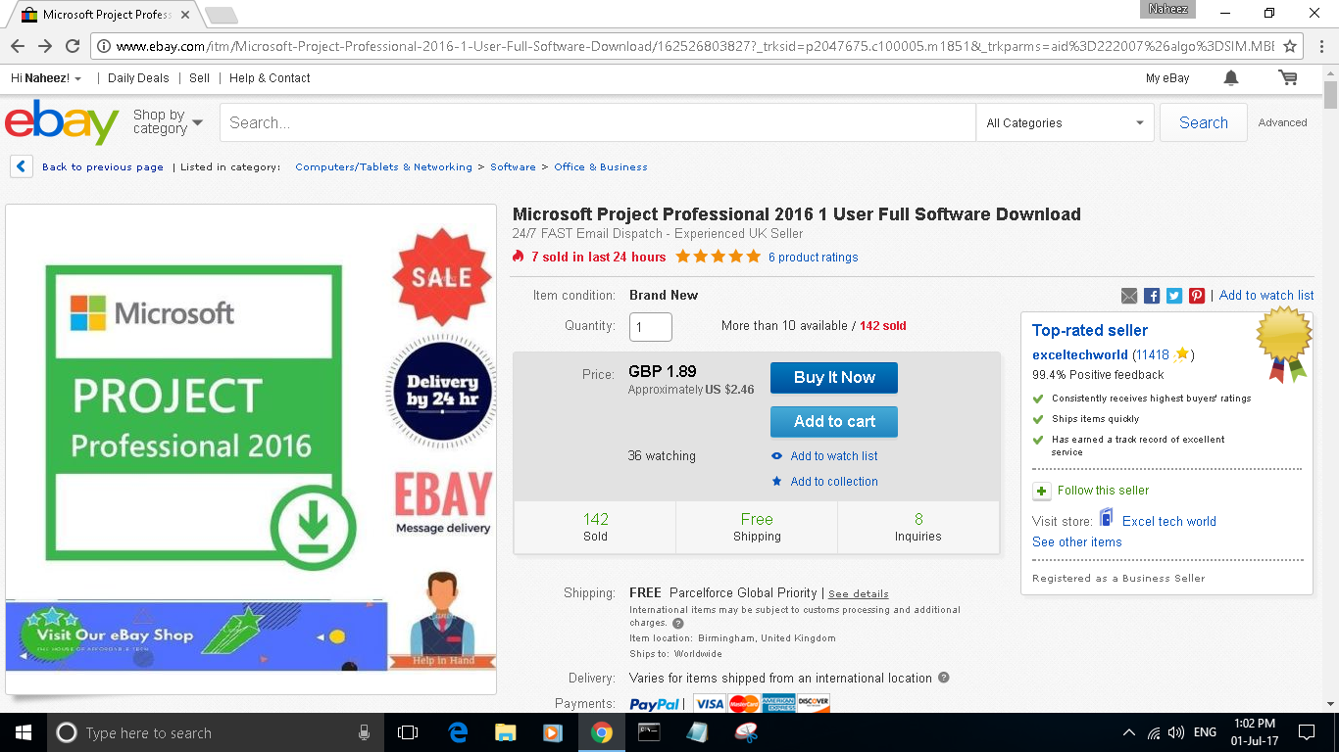
Task: Open Task View on the taskbar
Action: 408,732
